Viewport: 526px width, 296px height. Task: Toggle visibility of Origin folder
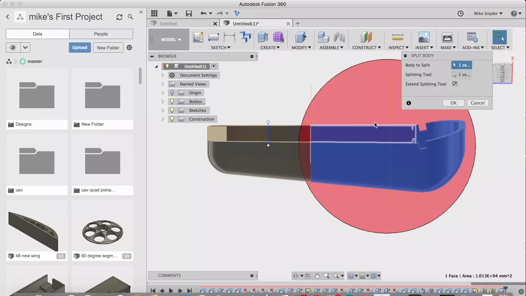point(172,93)
